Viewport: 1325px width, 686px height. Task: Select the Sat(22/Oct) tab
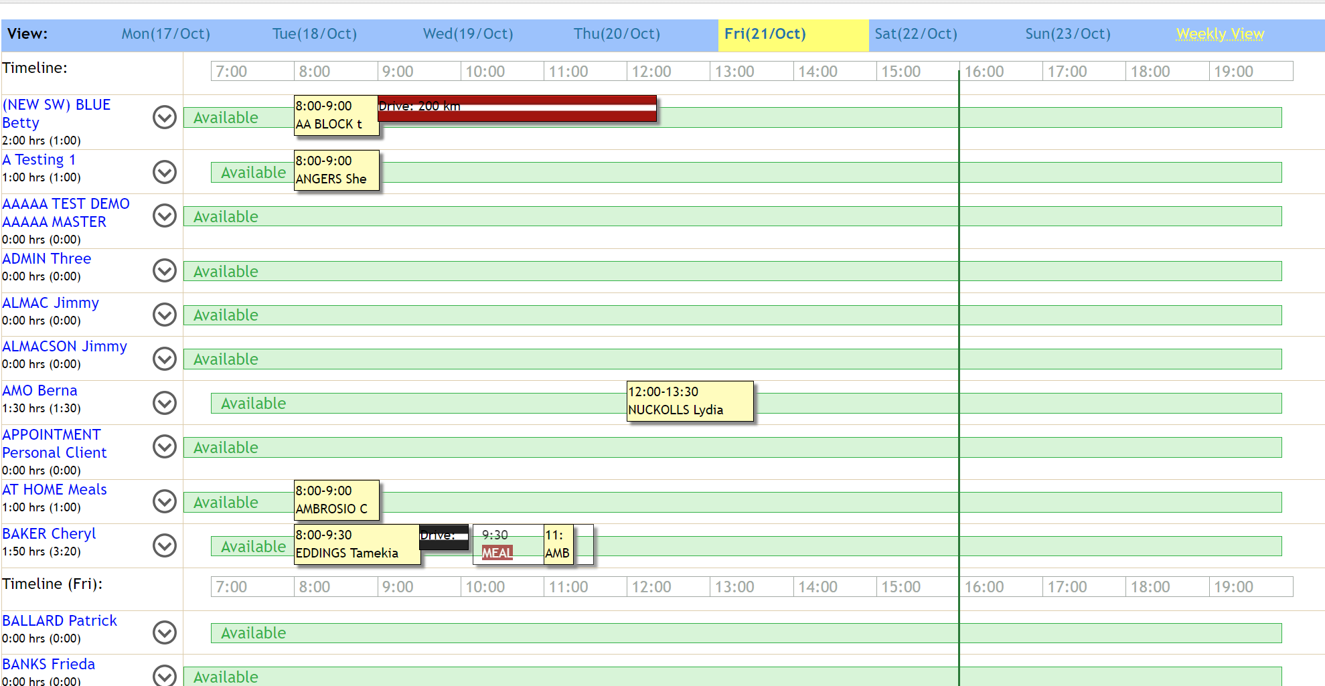(x=915, y=33)
